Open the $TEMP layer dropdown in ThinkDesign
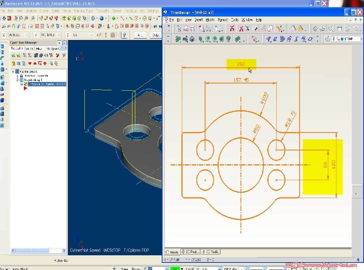 click(x=361, y=39)
